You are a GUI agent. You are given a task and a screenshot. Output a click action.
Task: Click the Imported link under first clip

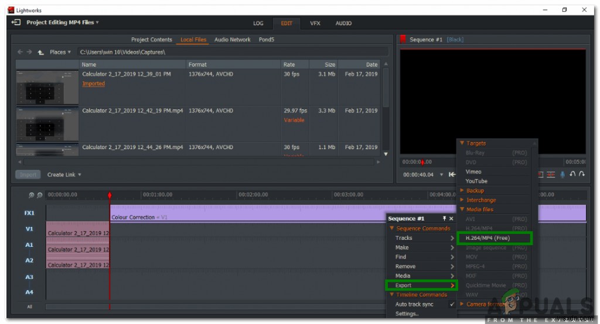click(x=93, y=84)
